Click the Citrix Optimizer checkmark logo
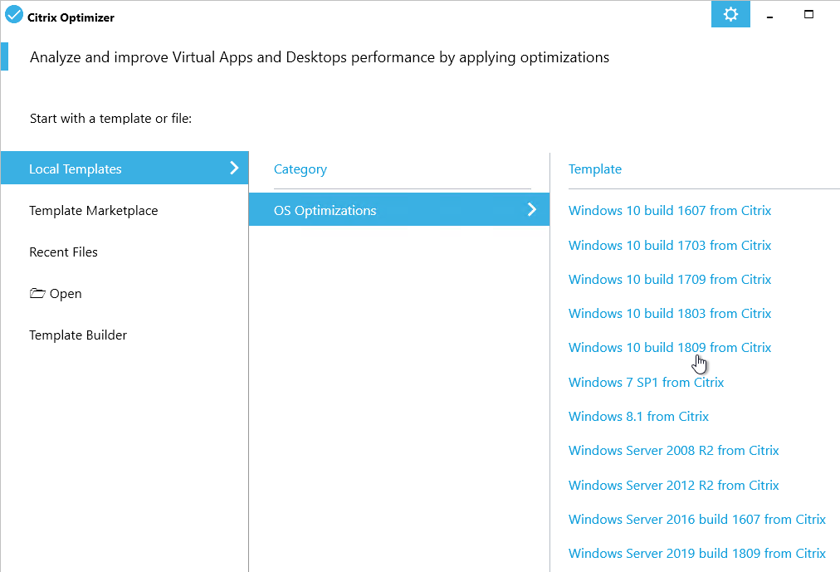840x572 pixels. pyautogui.click(x=14, y=15)
